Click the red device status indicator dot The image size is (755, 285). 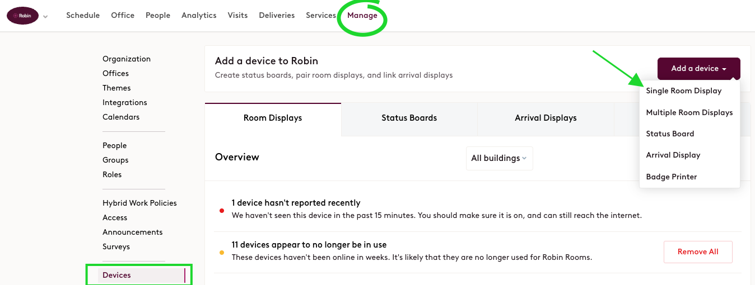[222, 211]
